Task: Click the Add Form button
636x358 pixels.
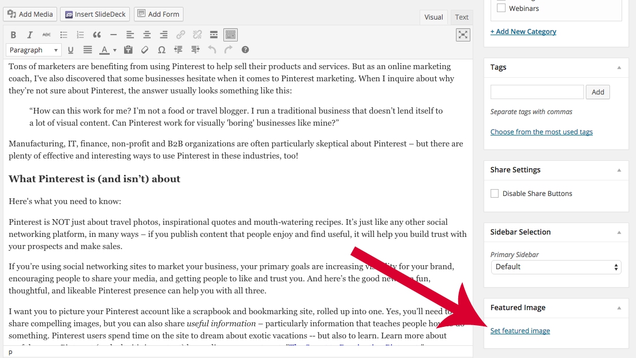Action: [159, 14]
